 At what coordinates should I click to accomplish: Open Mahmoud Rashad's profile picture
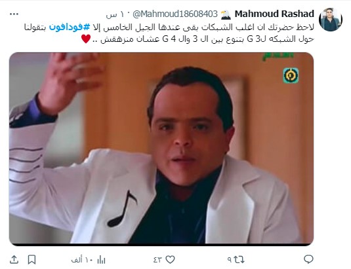(330, 20)
